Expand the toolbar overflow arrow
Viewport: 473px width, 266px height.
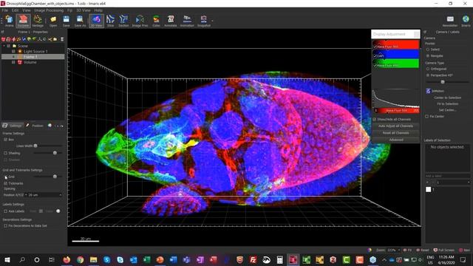point(212,21)
